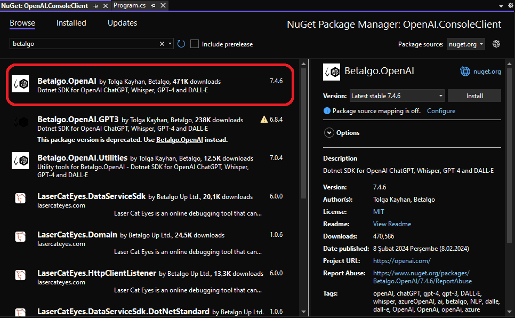Toggle the Include prerelease checkbox
515x318 pixels.
pos(195,44)
